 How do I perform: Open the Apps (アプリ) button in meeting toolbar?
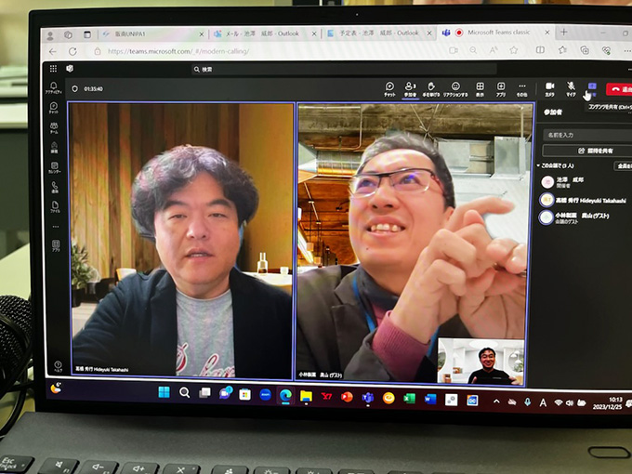501,89
